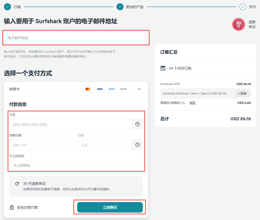Click the calendar icon beside 24-month subscription

coord(163,68)
